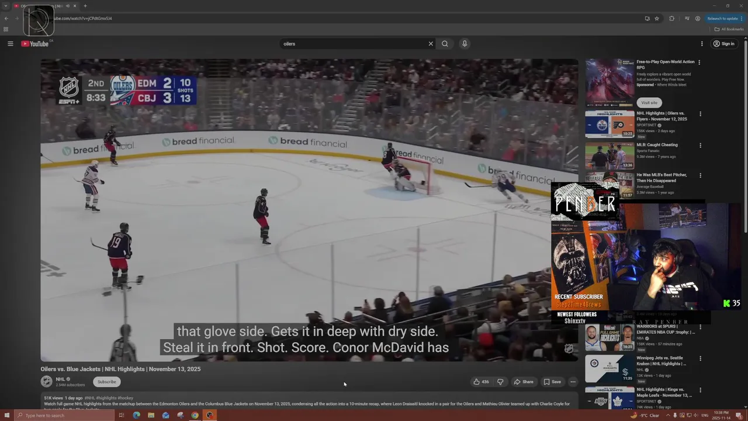Pause the hockey highlights video player
This screenshot has height=421, width=748.
309,210
